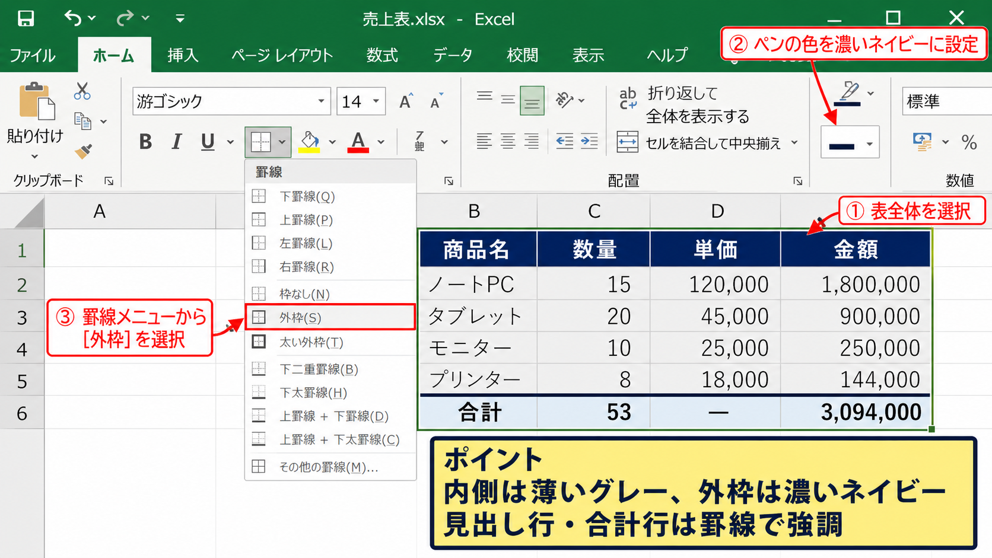The height and width of the screenshot is (558, 992).
Task: Expand the 貼り付け options arrow
Action: (34, 157)
